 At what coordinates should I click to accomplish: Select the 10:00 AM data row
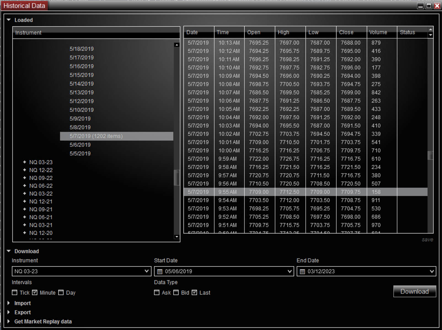click(306, 150)
